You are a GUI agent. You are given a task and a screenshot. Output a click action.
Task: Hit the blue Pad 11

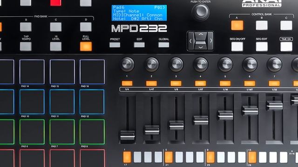62,102
